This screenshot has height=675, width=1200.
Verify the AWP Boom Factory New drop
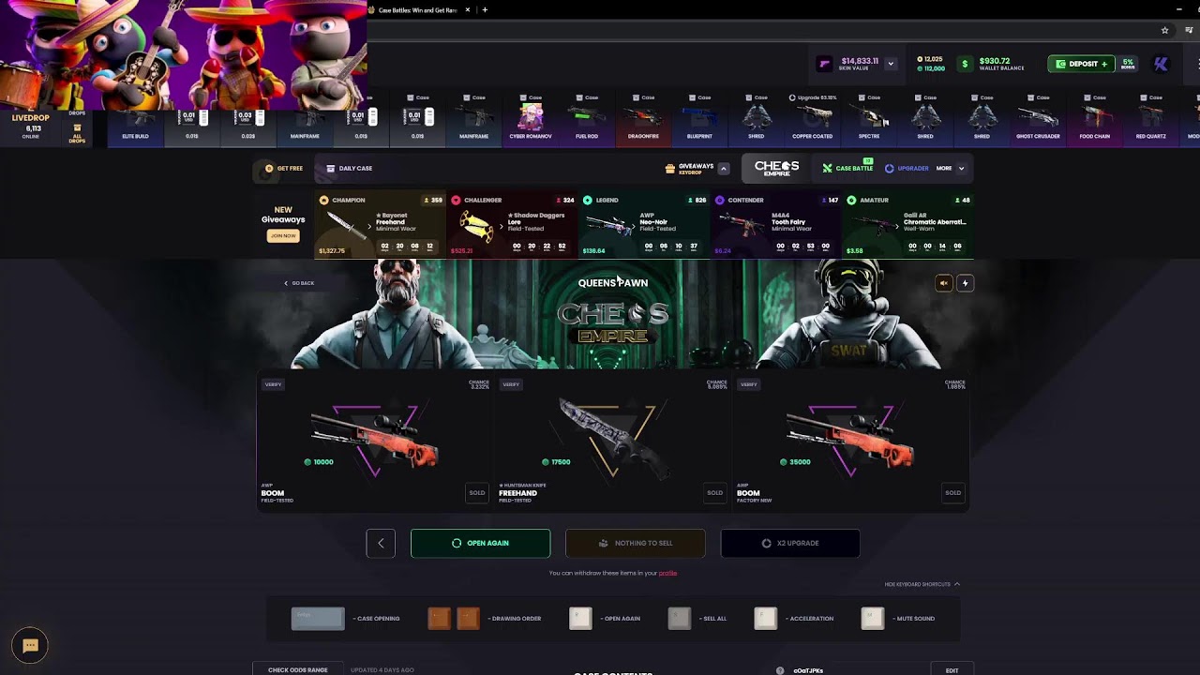pos(748,384)
